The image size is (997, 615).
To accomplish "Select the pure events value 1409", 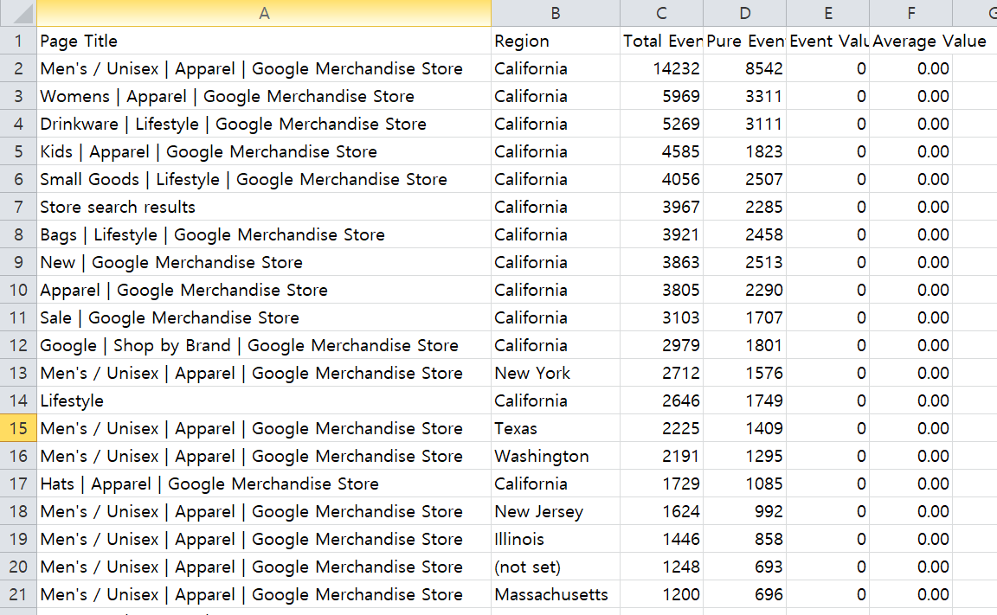I will tap(744, 428).
